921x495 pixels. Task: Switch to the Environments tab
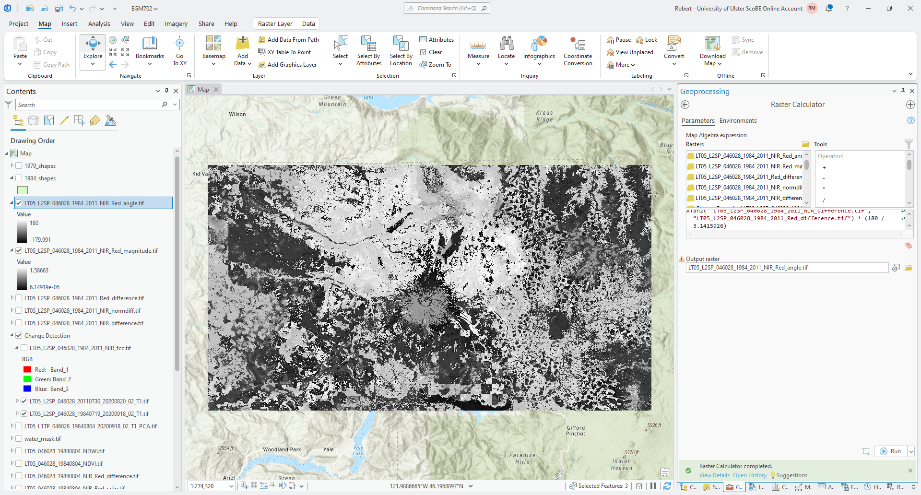(x=738, y=121)
